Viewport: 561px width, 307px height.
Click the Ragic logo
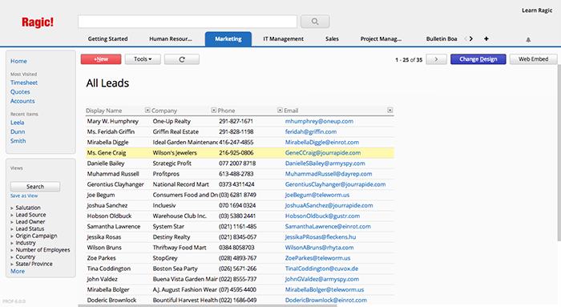coord(38,22)
